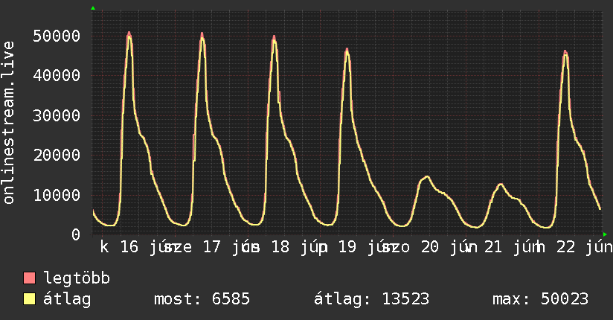This screenshot has width=613, height=320.
Task: Click the green arrow ending x-axis
Action: (x=605, y=234)
